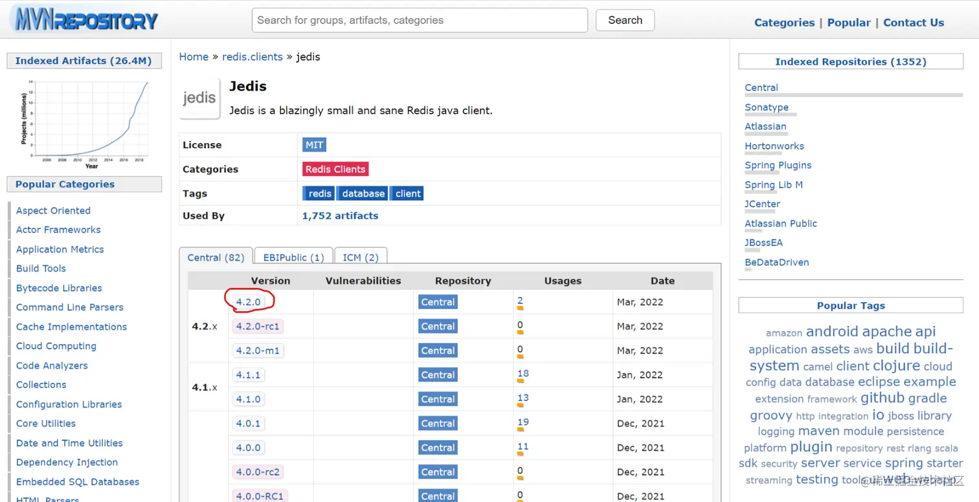Select the clojure popular tag
979x502 pixels.
pos(897,366)
